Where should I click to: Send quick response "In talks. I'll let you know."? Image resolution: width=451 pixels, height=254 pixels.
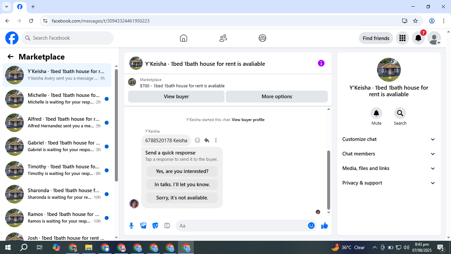pos(182,185)
